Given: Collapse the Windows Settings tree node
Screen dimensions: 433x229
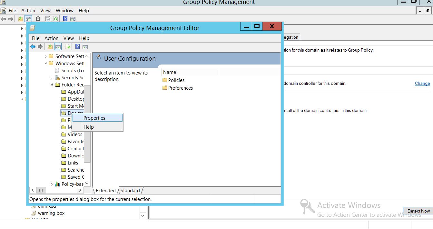Looking at the screenshot, I should pyautogui.click(x=45, y=64).
